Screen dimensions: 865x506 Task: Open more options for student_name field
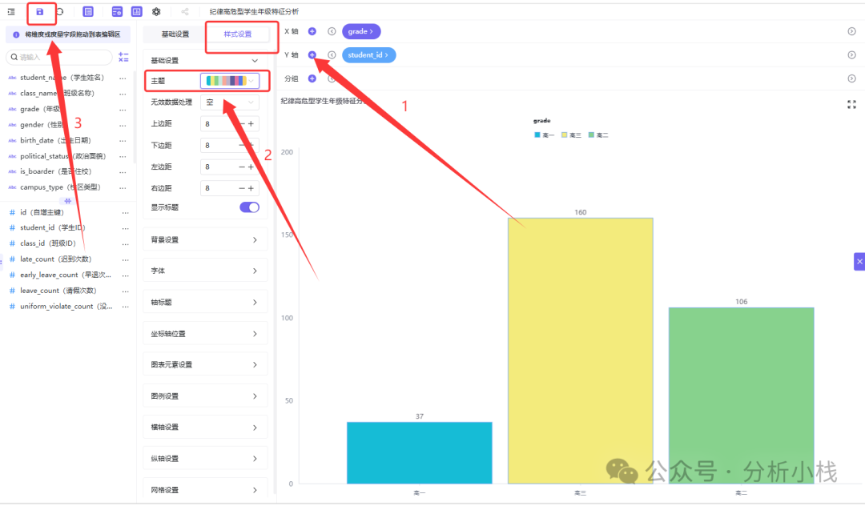point(123,78)
